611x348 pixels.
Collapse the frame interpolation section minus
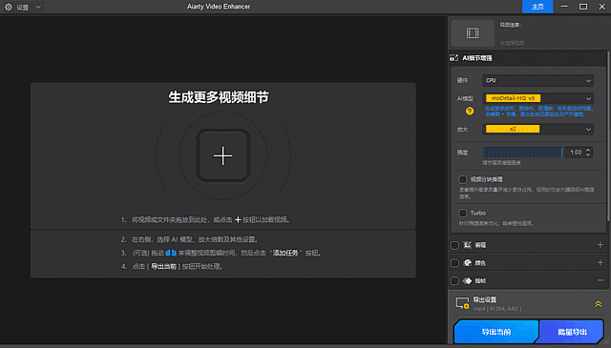[600, 280]
